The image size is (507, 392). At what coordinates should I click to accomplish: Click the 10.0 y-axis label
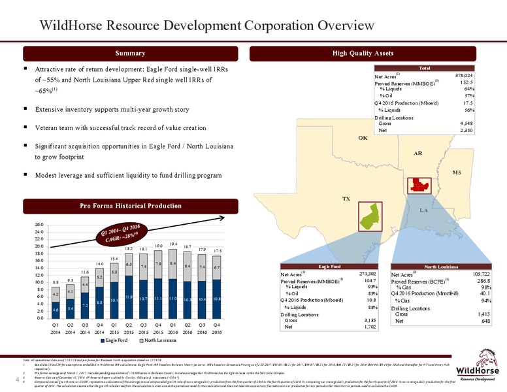(x=39, y=282)
